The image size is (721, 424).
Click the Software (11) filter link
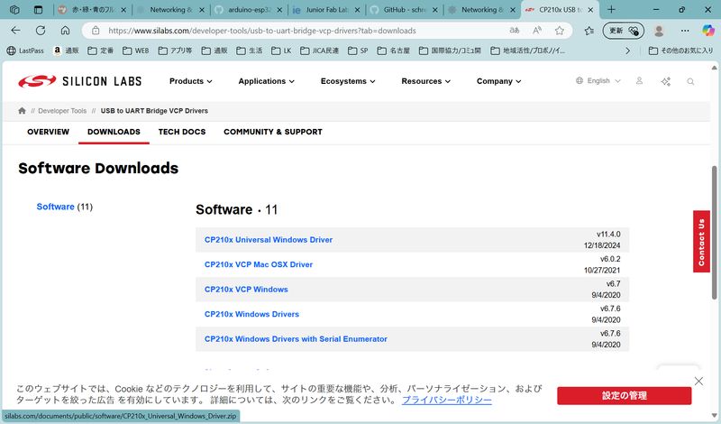click(64, 207)
